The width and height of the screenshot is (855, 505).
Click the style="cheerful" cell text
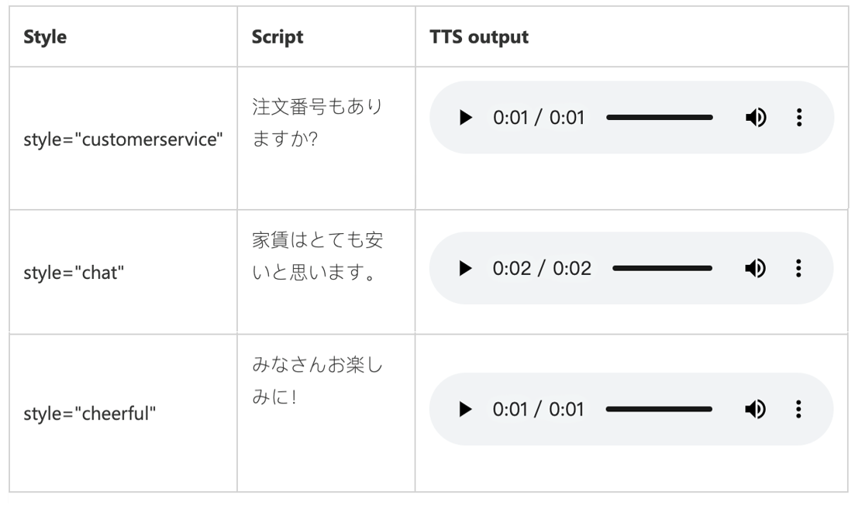point(89,414)
